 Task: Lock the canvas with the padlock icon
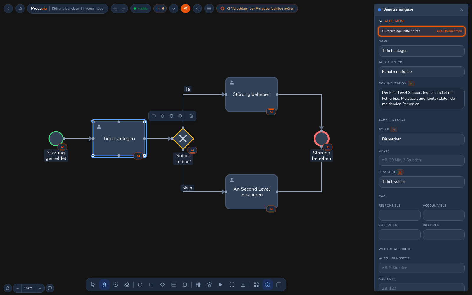(8, 288)
